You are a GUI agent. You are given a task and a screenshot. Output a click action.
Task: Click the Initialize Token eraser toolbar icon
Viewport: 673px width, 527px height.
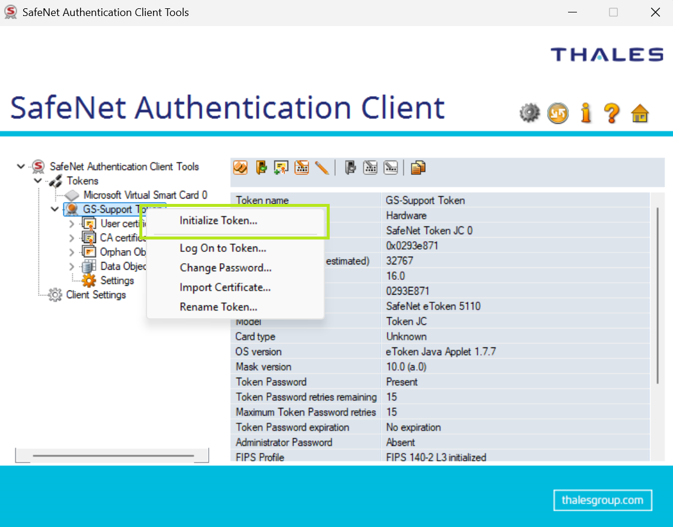click(240, 167)
